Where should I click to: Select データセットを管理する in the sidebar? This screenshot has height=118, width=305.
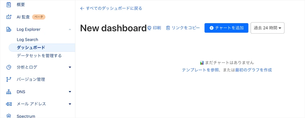[39, 56]
